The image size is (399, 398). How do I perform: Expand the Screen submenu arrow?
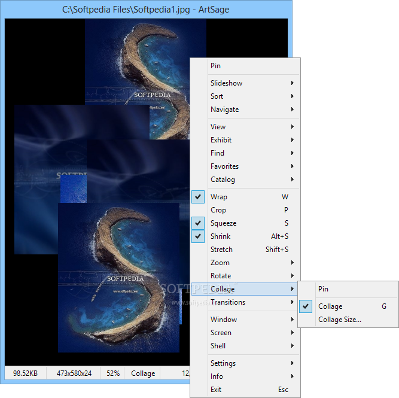tap(293, 333)
